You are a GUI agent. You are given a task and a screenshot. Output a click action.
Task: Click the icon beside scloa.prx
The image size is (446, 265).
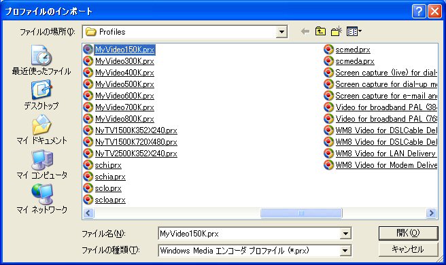click(88, 200)
